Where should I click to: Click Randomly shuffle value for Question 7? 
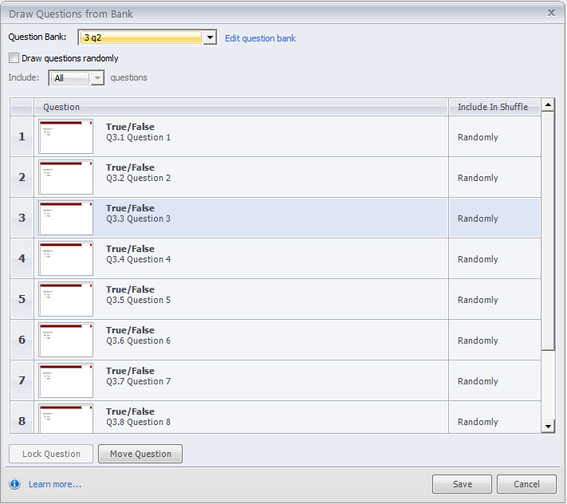pyautogui.click(x=478, y=381)
